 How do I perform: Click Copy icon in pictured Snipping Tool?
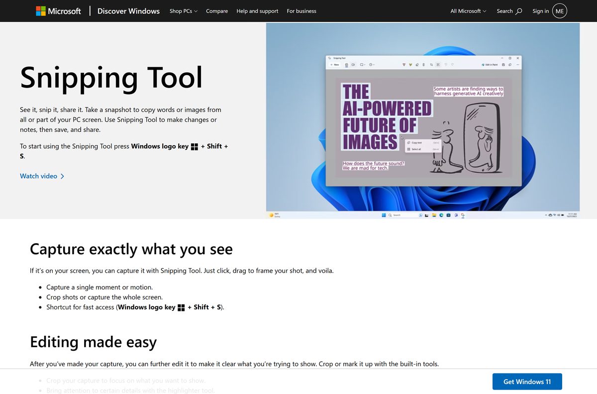(x=510, y=65)
